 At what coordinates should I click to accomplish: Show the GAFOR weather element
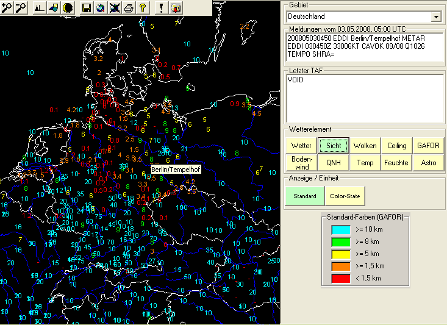(427, 146)
